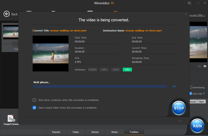Open the Target Format icon

point(11,118)
